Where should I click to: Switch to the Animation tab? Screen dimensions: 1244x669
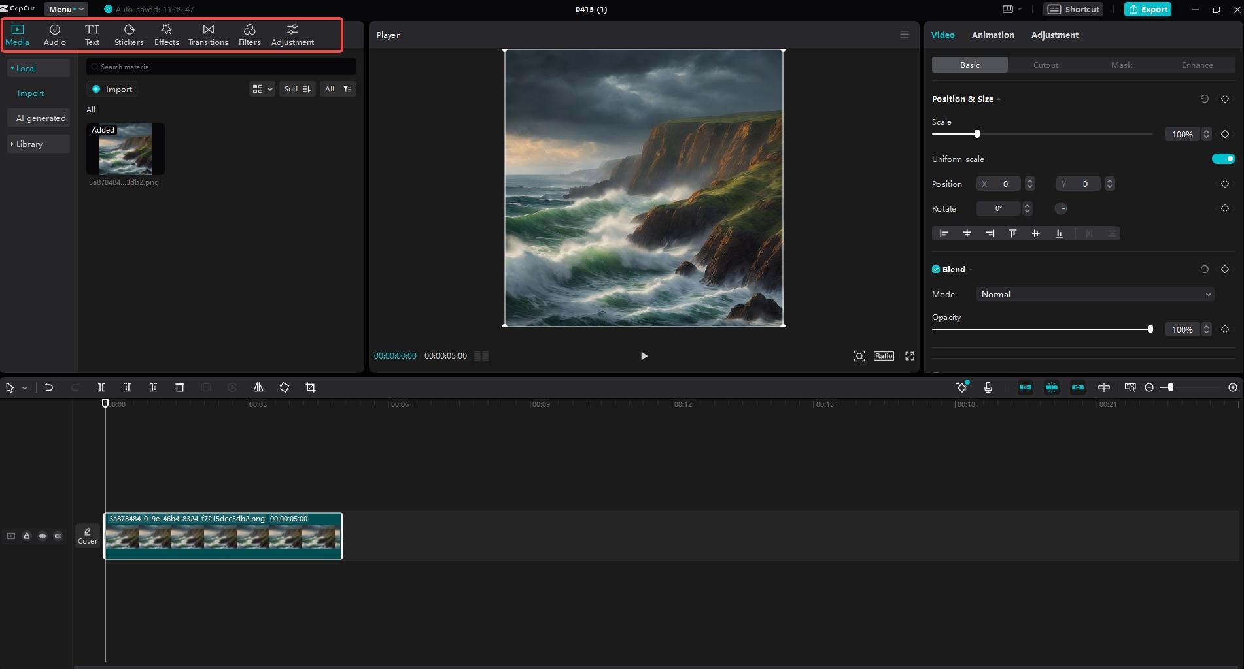point(992,35)
